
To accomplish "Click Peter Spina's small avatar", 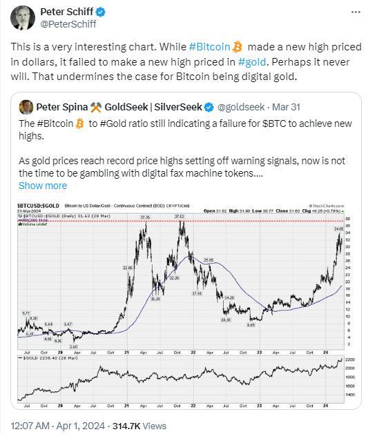I will pyautogui.click(x=26, y=107).
